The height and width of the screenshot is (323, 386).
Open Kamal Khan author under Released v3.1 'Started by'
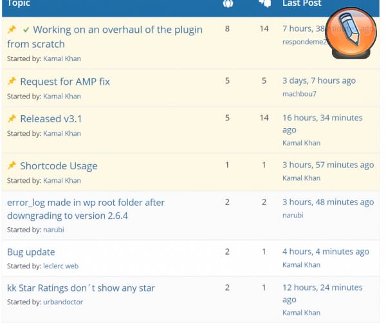[62, 133]
